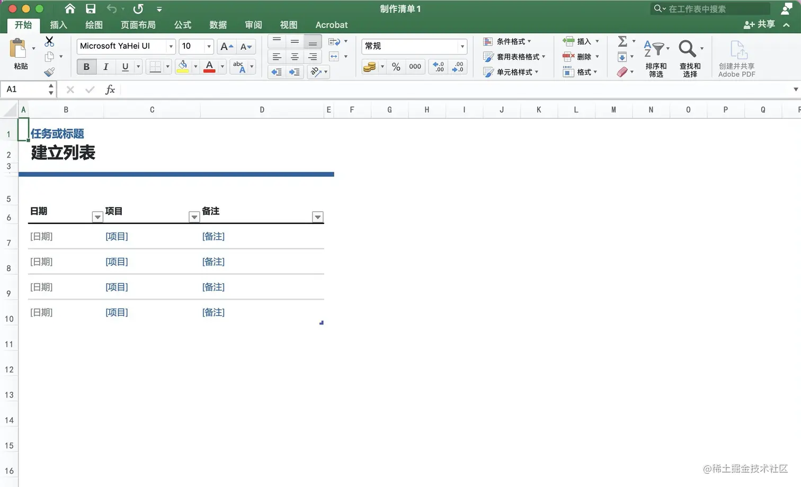Toggle wrap text in the cell

pos(334,41)
